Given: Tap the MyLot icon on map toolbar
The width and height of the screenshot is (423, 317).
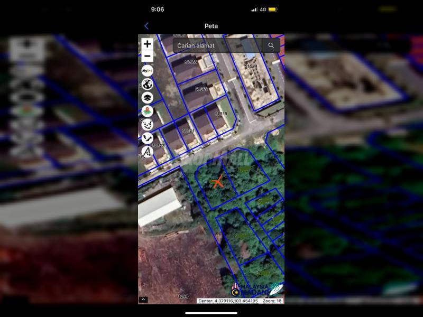Looking at the screenshot, I should 147,71.
